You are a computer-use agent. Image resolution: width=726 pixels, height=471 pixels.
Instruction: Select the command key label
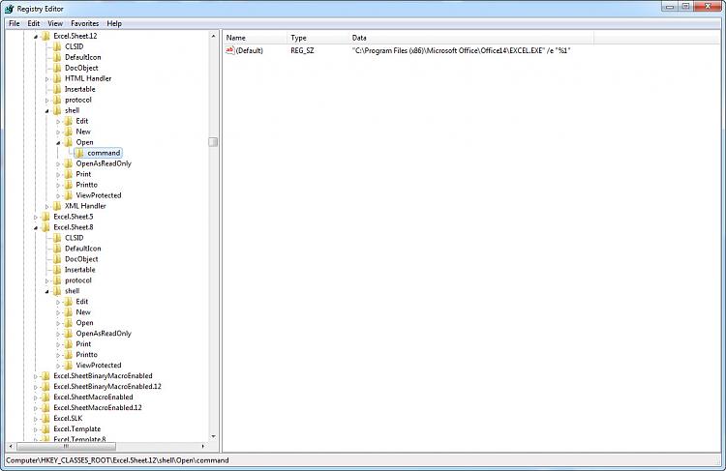[x=104, y=153]
